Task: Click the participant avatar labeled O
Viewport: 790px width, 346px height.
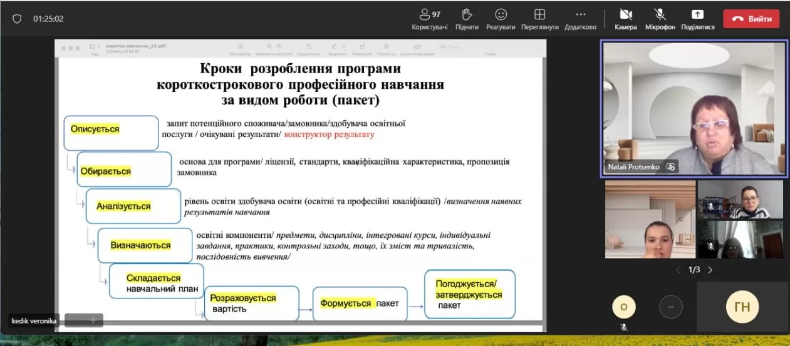Action: [623, 307]
